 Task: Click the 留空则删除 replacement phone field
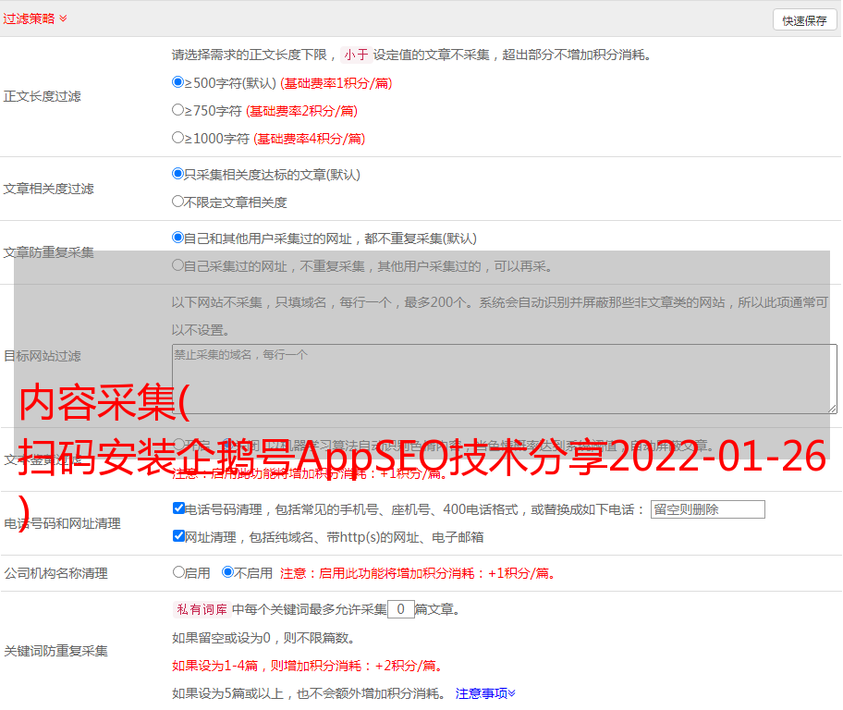(707, 509)
